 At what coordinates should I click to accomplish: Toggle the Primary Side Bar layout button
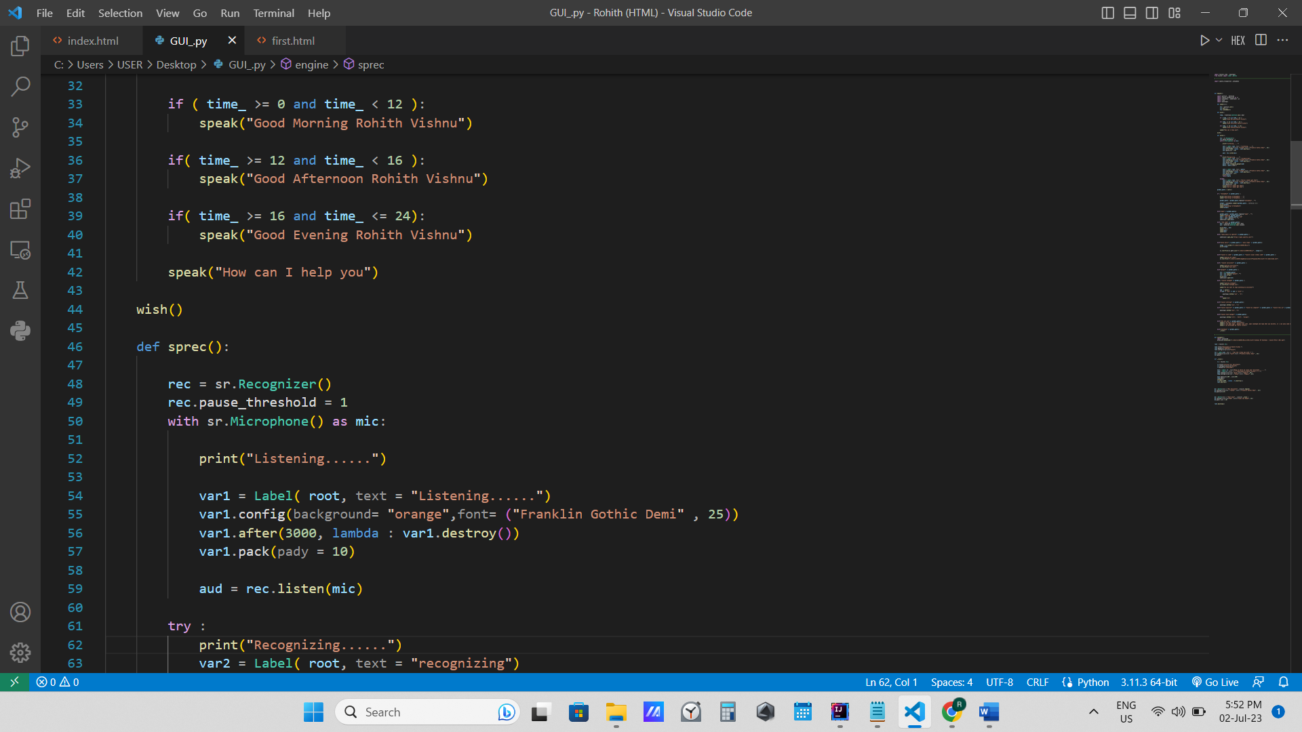pos(1108,13)
